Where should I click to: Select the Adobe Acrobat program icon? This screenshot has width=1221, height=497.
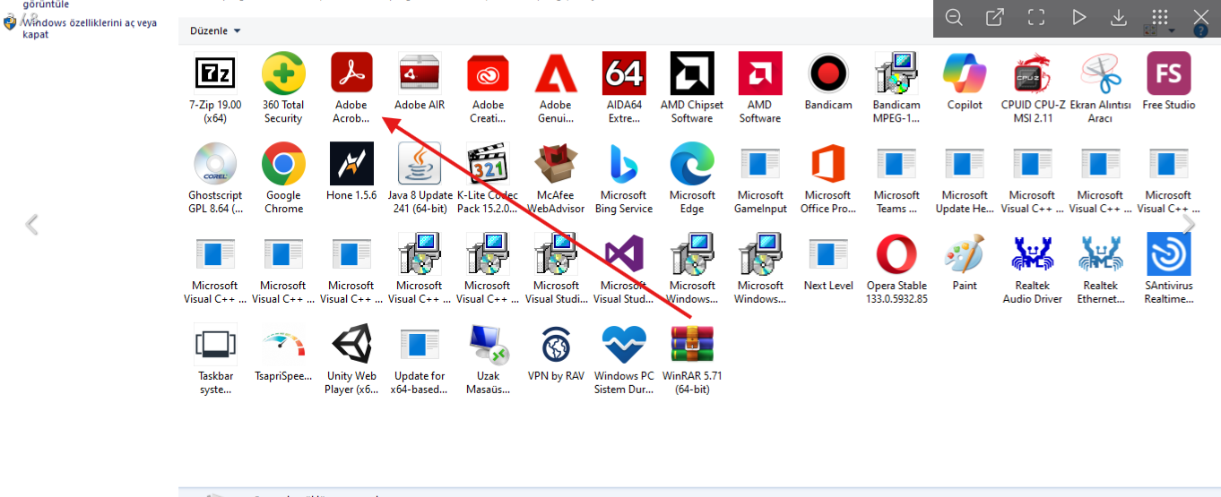351,73
